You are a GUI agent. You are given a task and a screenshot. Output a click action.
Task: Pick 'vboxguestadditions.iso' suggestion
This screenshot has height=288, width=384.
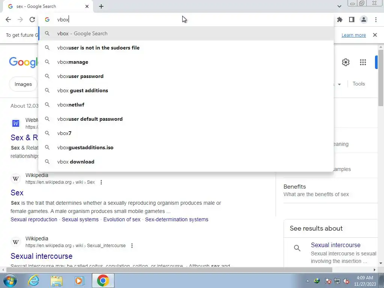[186, 147]
